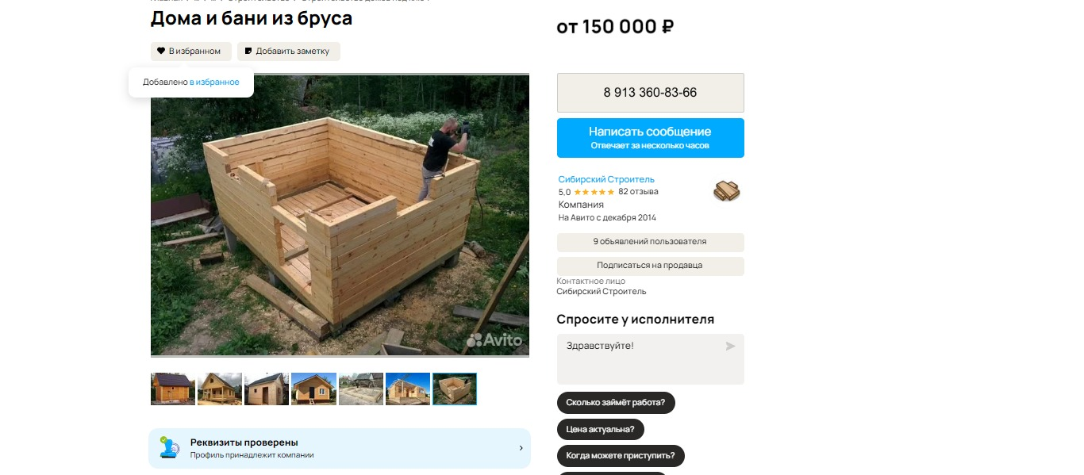Open the Сибирский Строитель seller profile link
The image size is (1084, 475).
[606, 179]
